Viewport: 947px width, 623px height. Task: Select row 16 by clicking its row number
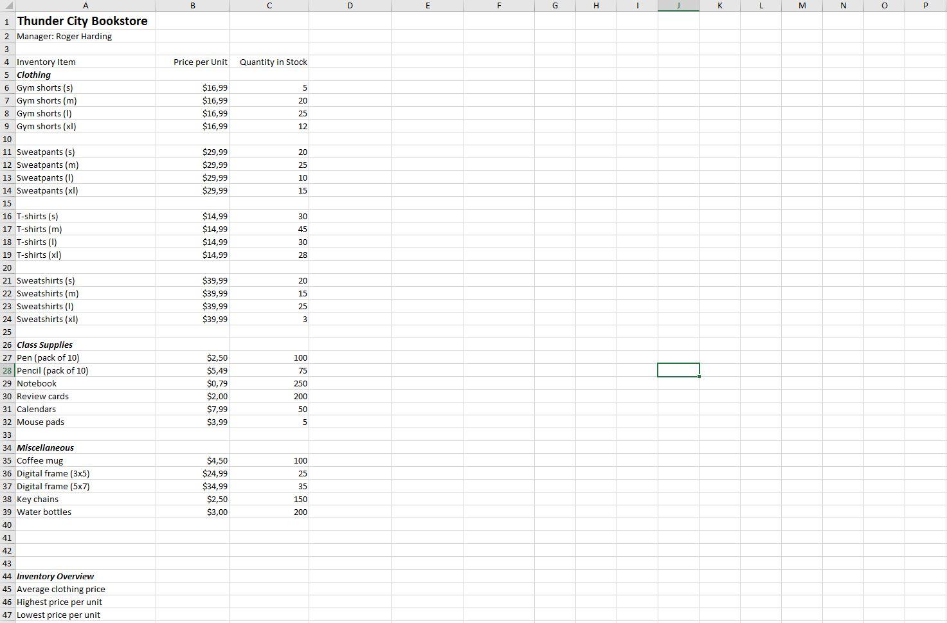point(7,216)
